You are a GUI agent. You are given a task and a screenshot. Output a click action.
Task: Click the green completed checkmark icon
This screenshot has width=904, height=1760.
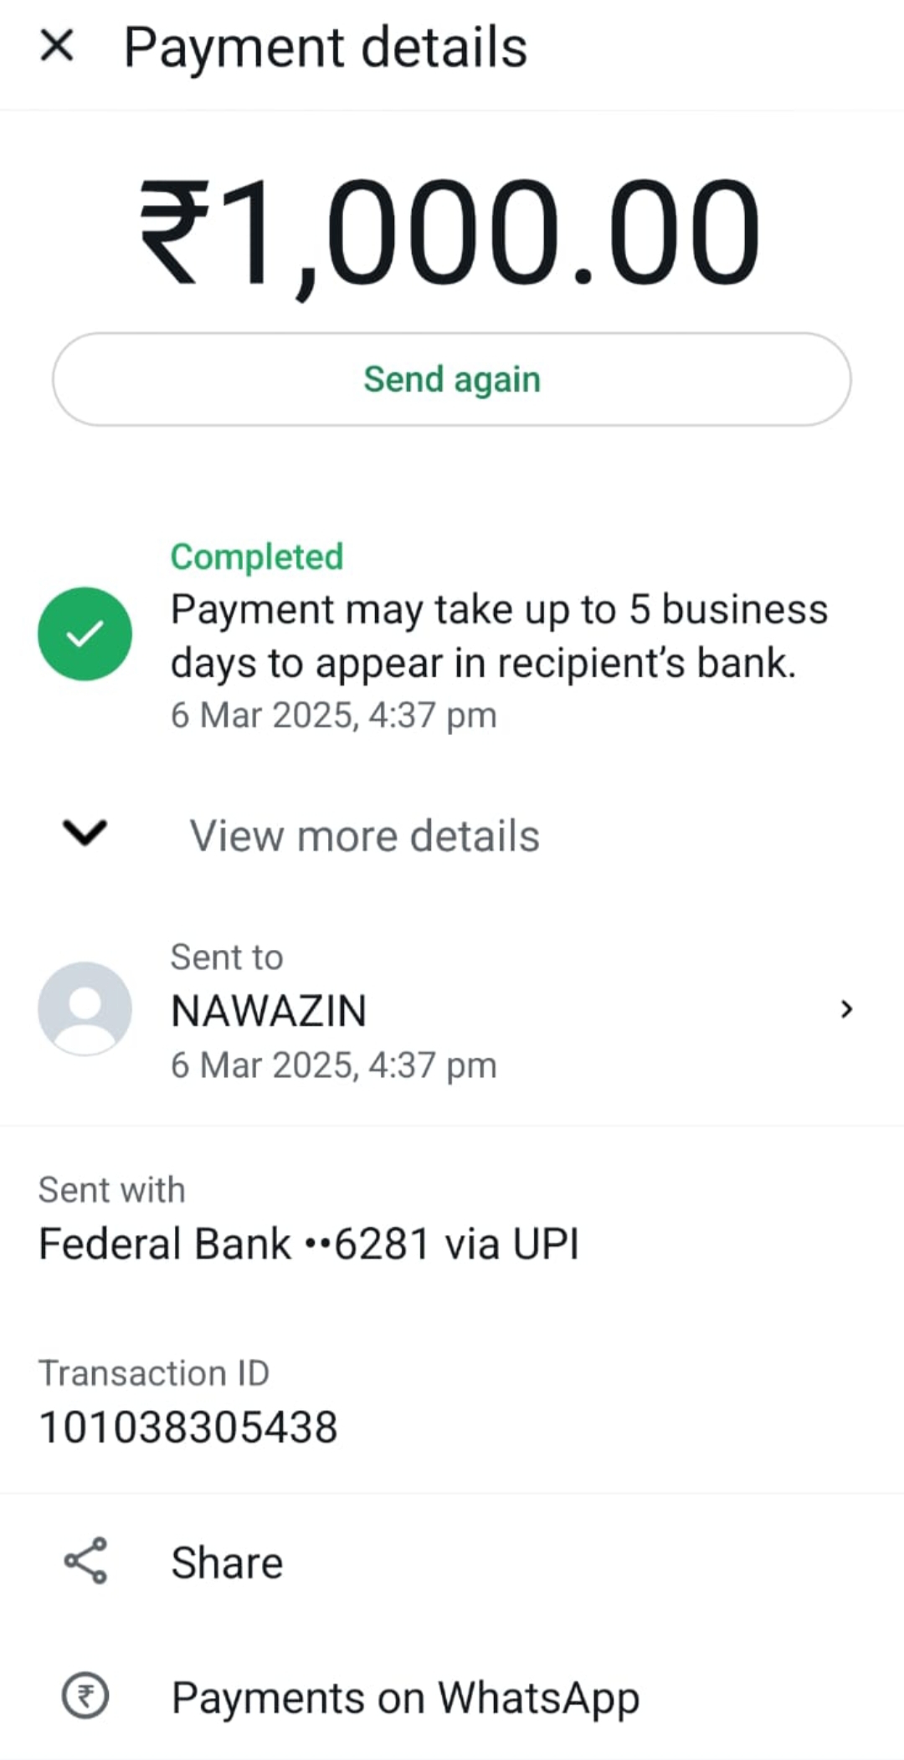(85, 634)
